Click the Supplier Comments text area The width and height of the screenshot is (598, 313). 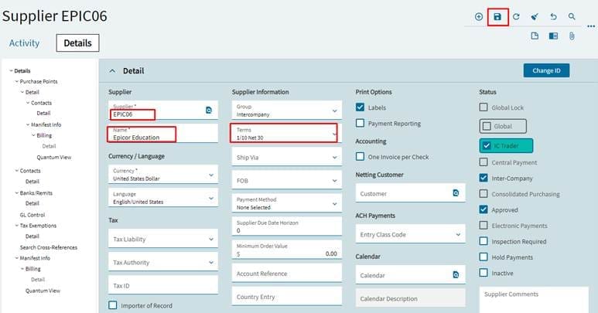click(x=534, y=300)
